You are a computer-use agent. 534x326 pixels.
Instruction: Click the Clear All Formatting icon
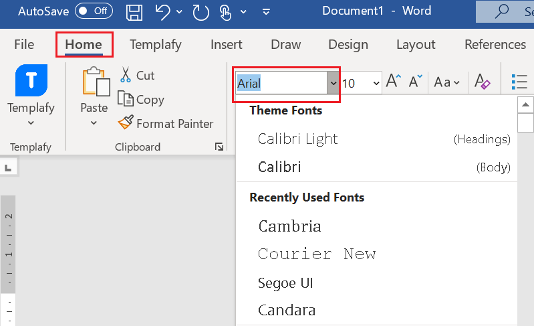click(482, 81)
